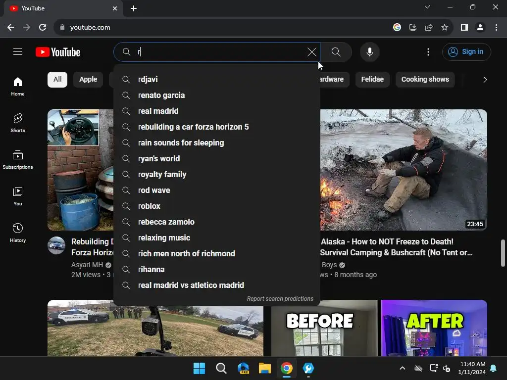Viewport: 507px width, 380px height.
Task: Open a new browser tab
Action: [134, 8]
